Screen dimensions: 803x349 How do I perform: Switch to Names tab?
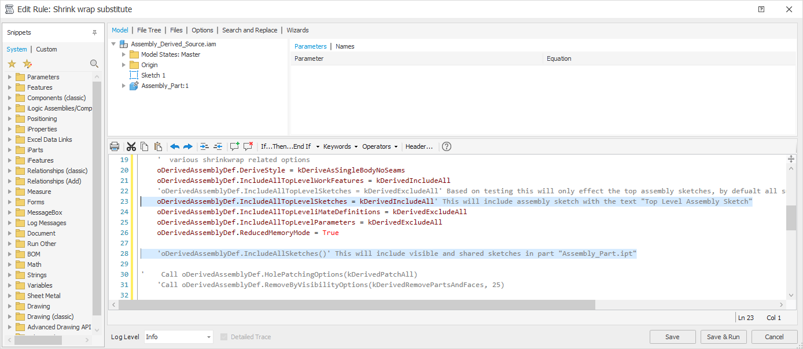coord(345,46)
